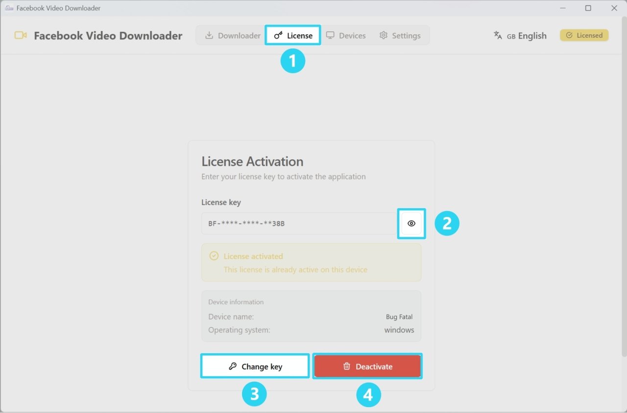Click the translate icon next to GB English

coord(497,35)
